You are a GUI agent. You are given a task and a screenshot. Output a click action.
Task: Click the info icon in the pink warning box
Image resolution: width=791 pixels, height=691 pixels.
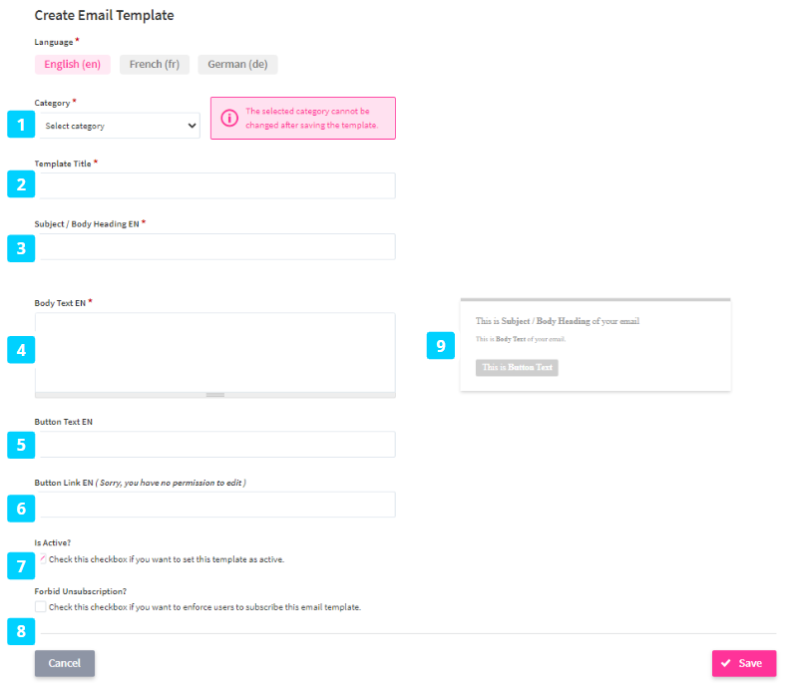pyautogui.click(x=229, y=118)
